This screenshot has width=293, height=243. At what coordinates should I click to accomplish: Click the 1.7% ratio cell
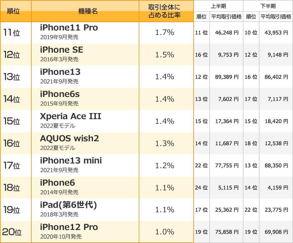[165, 32]
